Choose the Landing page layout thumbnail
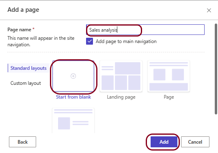 [121, 76]
